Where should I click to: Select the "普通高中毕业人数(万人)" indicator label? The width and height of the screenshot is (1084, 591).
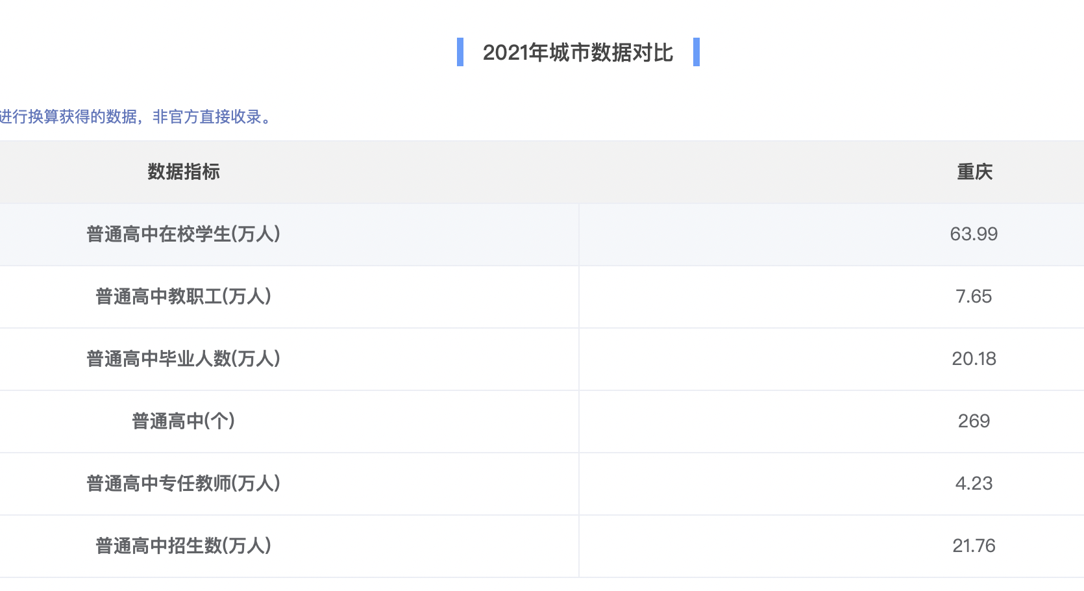point(184,359)
